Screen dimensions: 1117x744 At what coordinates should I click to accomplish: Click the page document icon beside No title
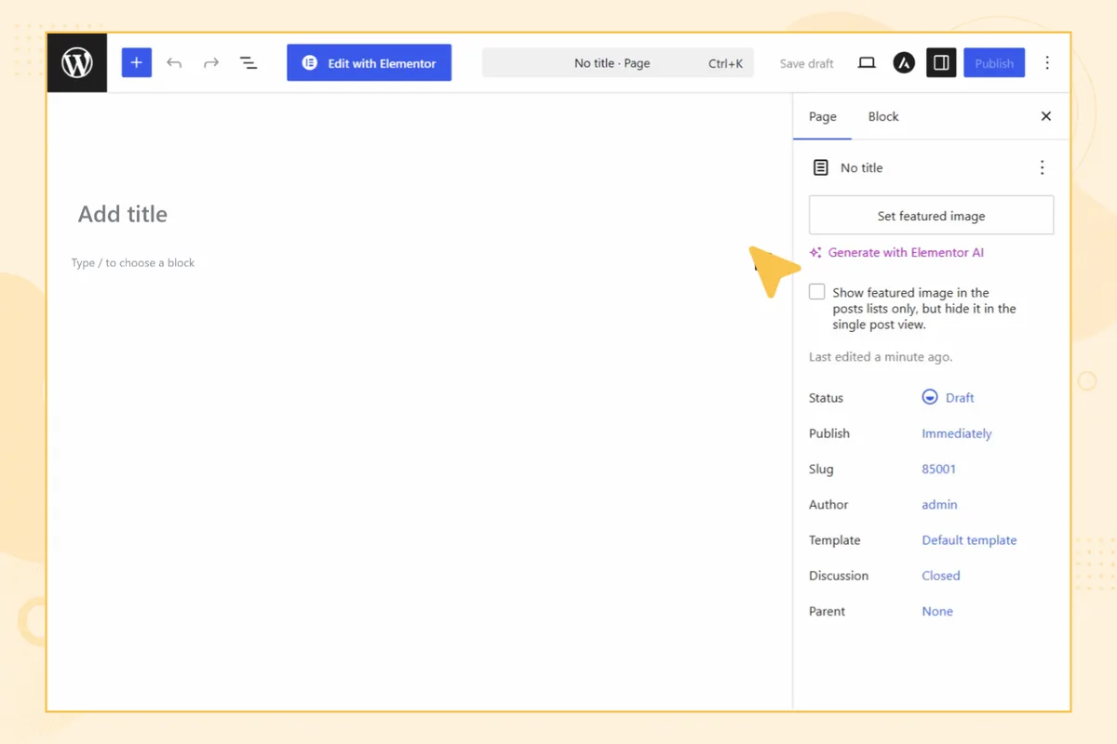pyautogui.click(x=820, y=168)
